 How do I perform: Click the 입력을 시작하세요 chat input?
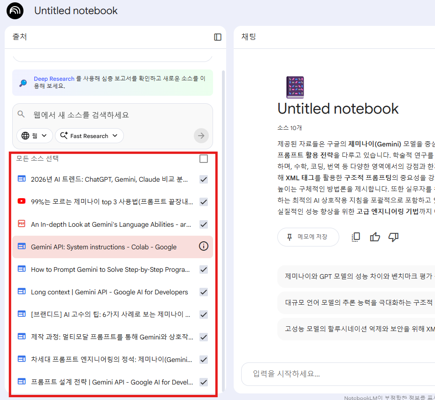[x=338, y=374]
